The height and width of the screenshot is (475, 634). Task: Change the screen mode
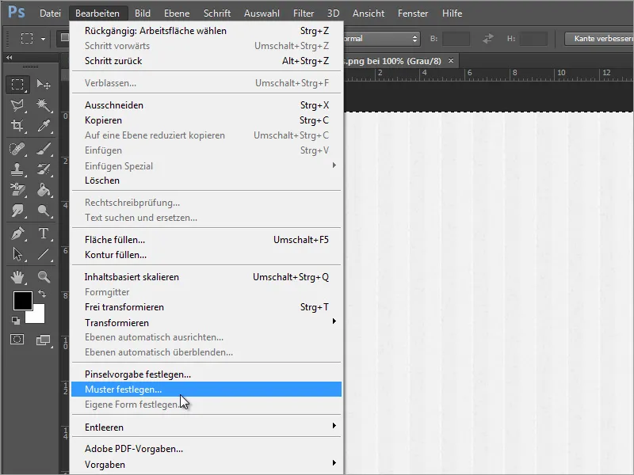(44, 340)
